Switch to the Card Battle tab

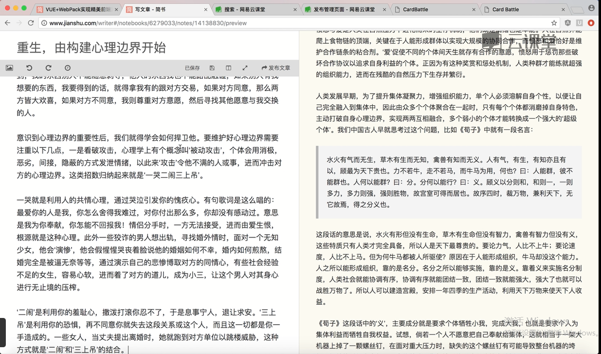click(523, 9)
